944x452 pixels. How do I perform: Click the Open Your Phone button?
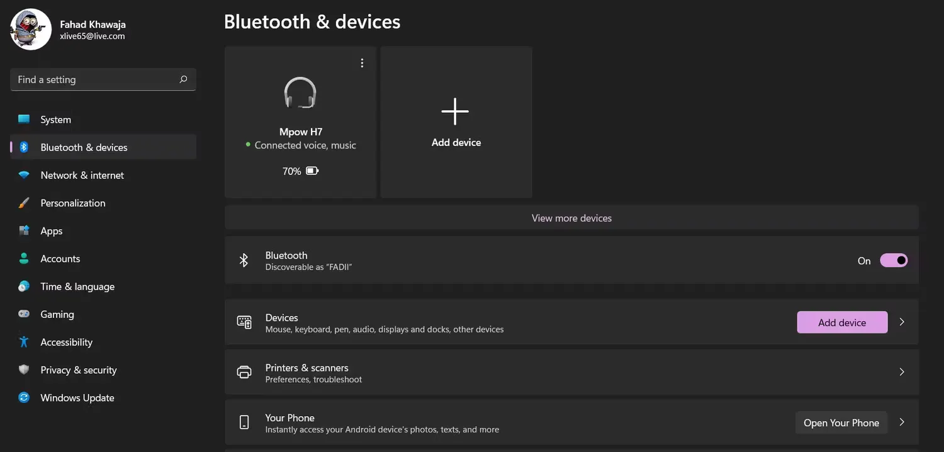(x=841, y=423)
